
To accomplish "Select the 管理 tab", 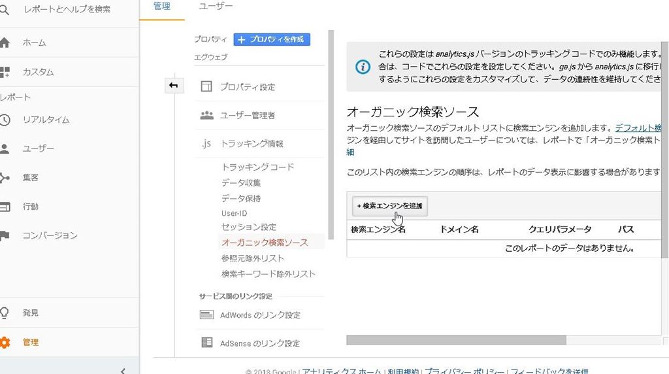I will tap(161, 7).
